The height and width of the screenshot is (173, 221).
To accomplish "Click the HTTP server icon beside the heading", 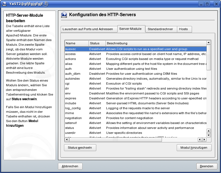I will click(x=64, y=15).
